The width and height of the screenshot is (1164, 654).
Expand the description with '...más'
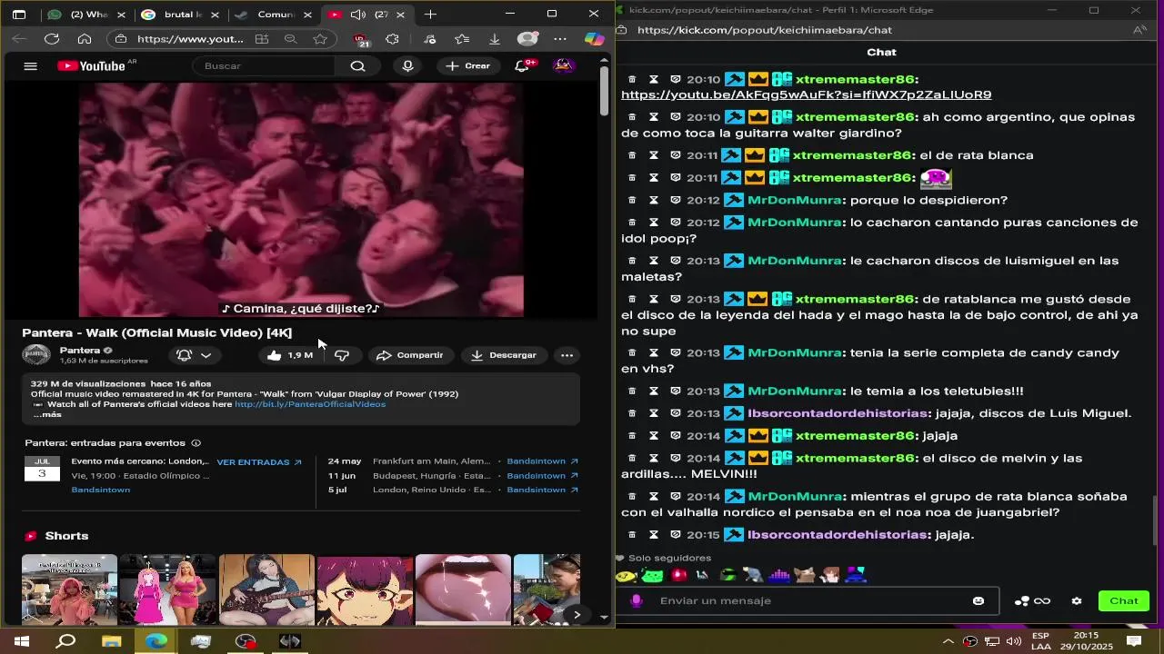(x=47, y=414)
